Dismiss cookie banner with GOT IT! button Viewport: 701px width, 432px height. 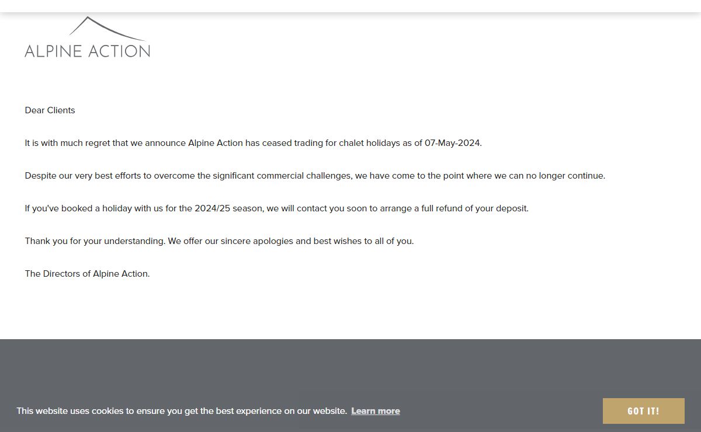(x=643, y=411)
